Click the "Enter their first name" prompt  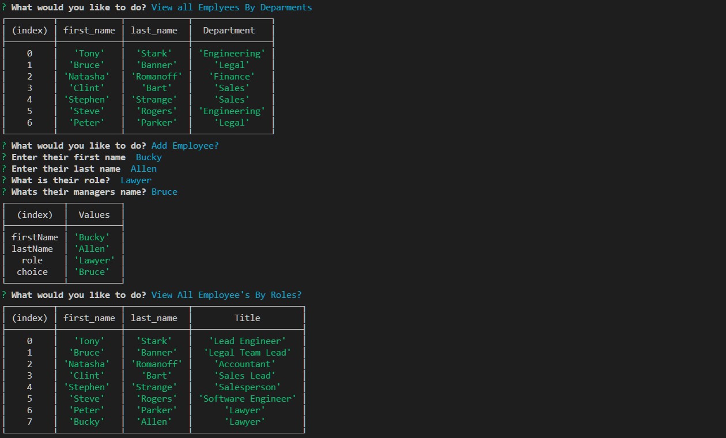point(68,157)
